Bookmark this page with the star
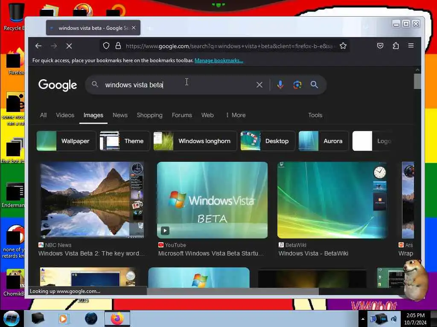 (343, 46)
